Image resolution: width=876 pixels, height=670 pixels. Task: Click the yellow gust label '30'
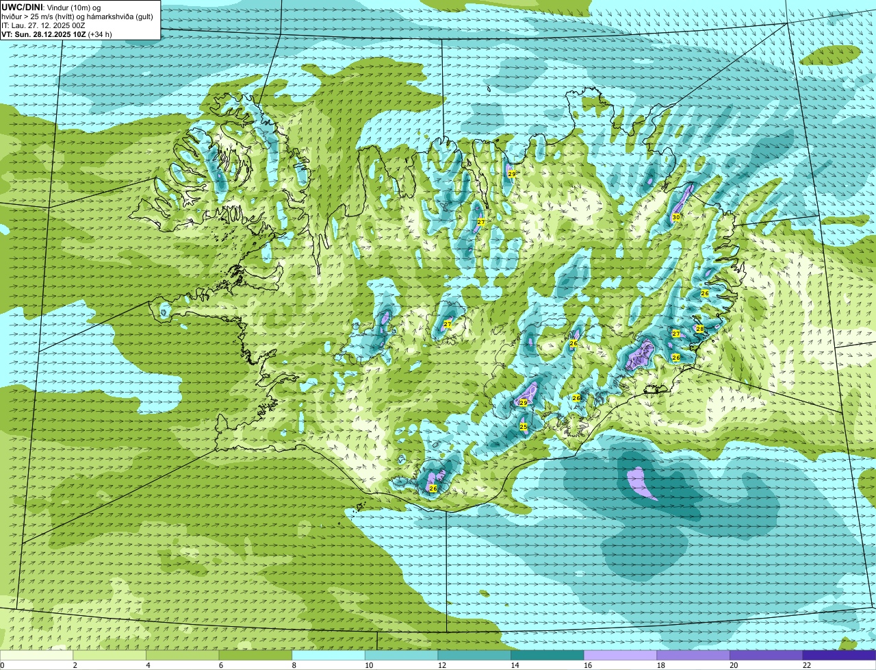(x=675, y=217)
